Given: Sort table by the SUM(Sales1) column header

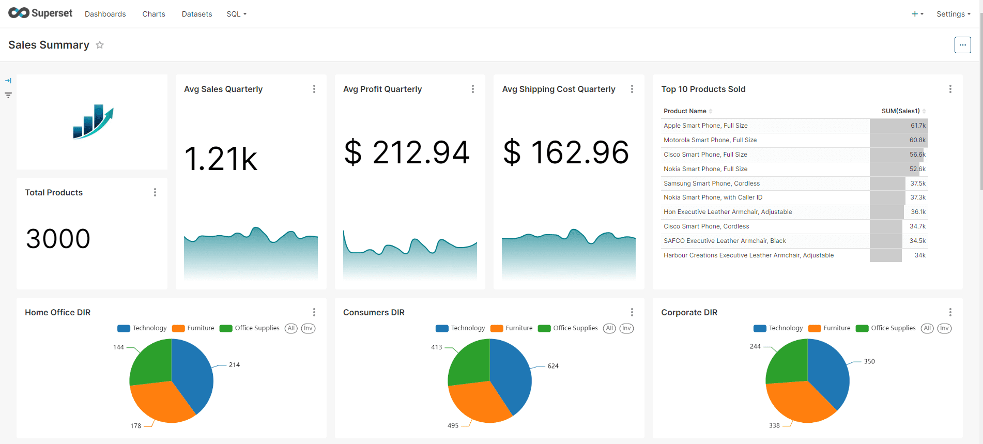Looking at the screenshot, I should (x=900, y=111).
